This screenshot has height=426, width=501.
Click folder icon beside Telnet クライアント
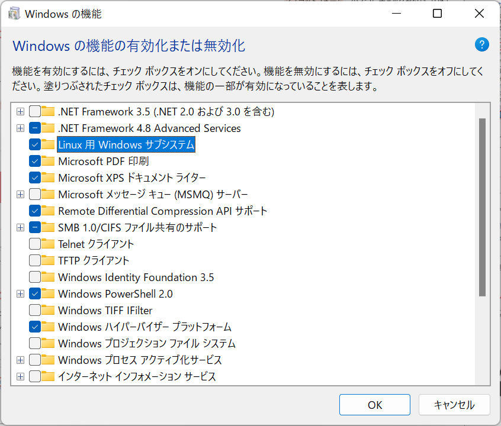click(x=48, y=244)
